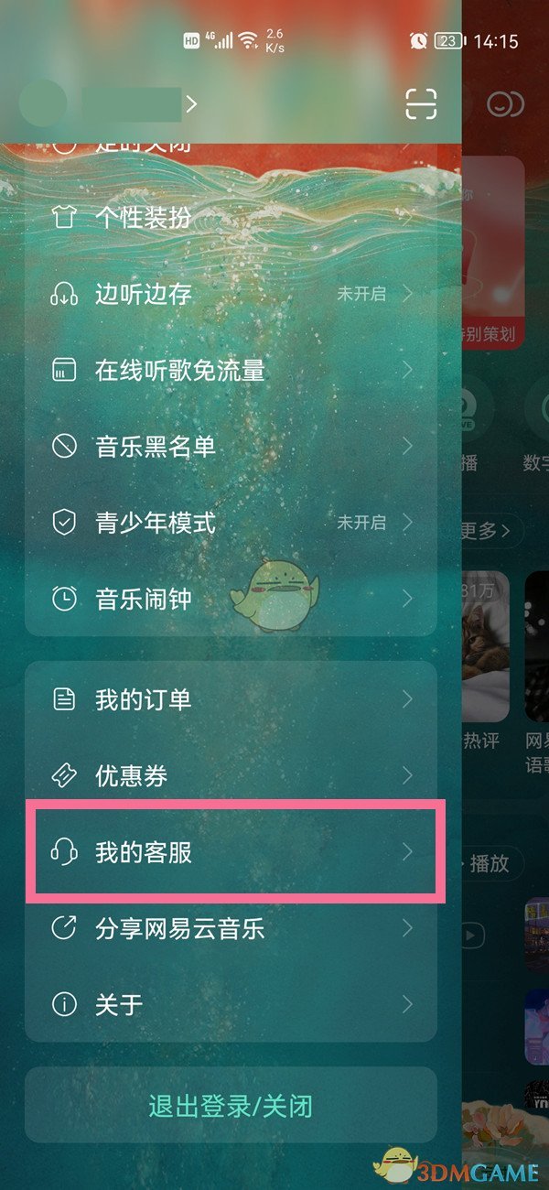
Task: Tap the T-shirt icon for 个性装扮
Action: (x=64, y=218)
